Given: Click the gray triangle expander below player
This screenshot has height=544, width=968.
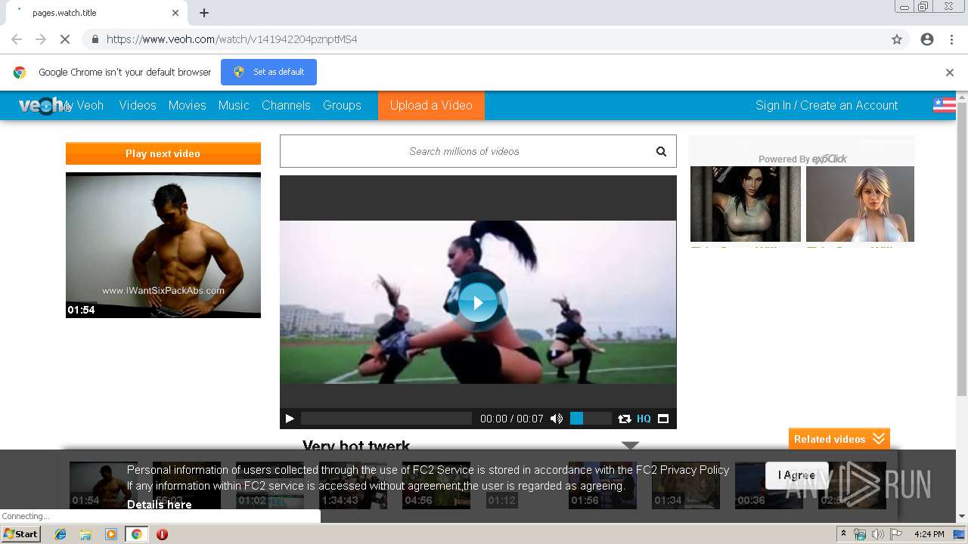Looking at the screenshot, I should (x=630, y=445).
